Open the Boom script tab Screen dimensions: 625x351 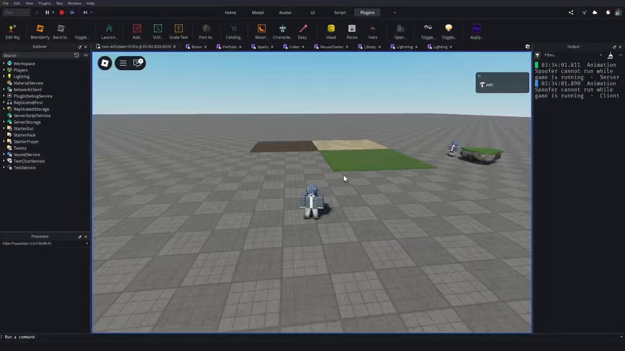point(196,47)
